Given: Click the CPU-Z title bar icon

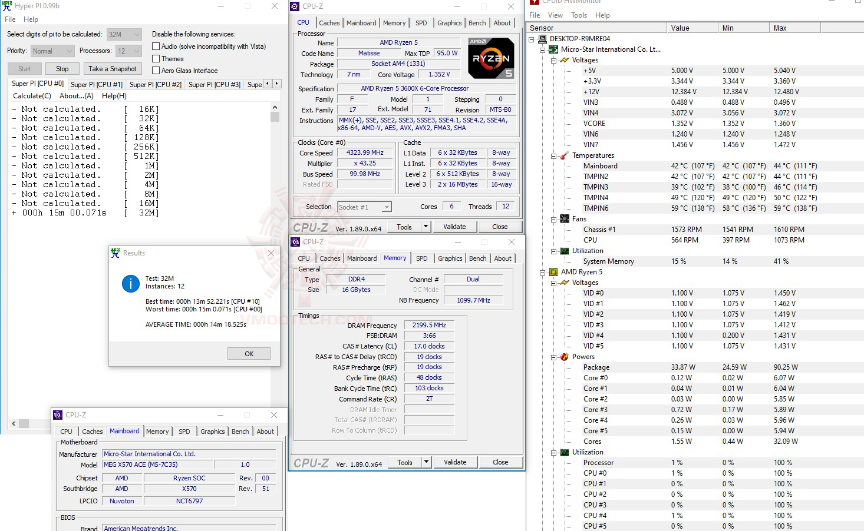Looking at the screenshot, I should click(294, 6).
